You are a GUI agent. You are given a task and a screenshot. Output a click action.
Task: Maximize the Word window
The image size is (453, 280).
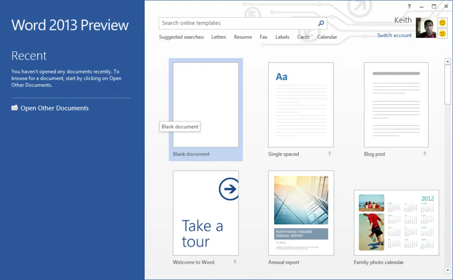434,6
